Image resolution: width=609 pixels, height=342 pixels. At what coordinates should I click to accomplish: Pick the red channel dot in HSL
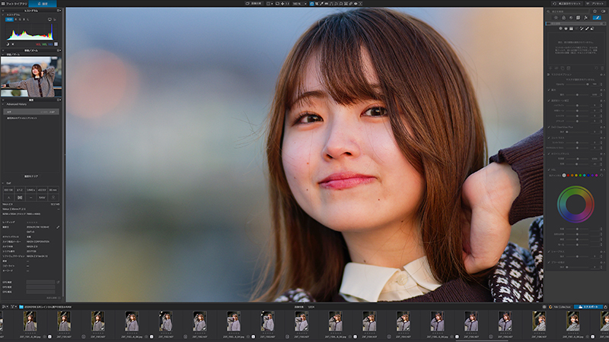pyautogui.click(x=568, y=176)
